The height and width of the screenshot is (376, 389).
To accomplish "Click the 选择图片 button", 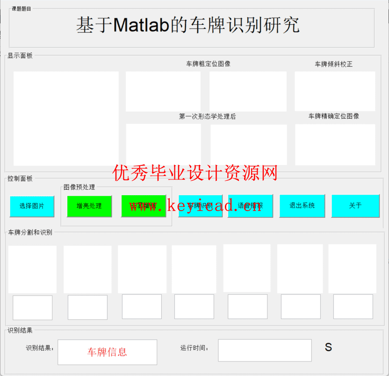I will tap(32, 206).
